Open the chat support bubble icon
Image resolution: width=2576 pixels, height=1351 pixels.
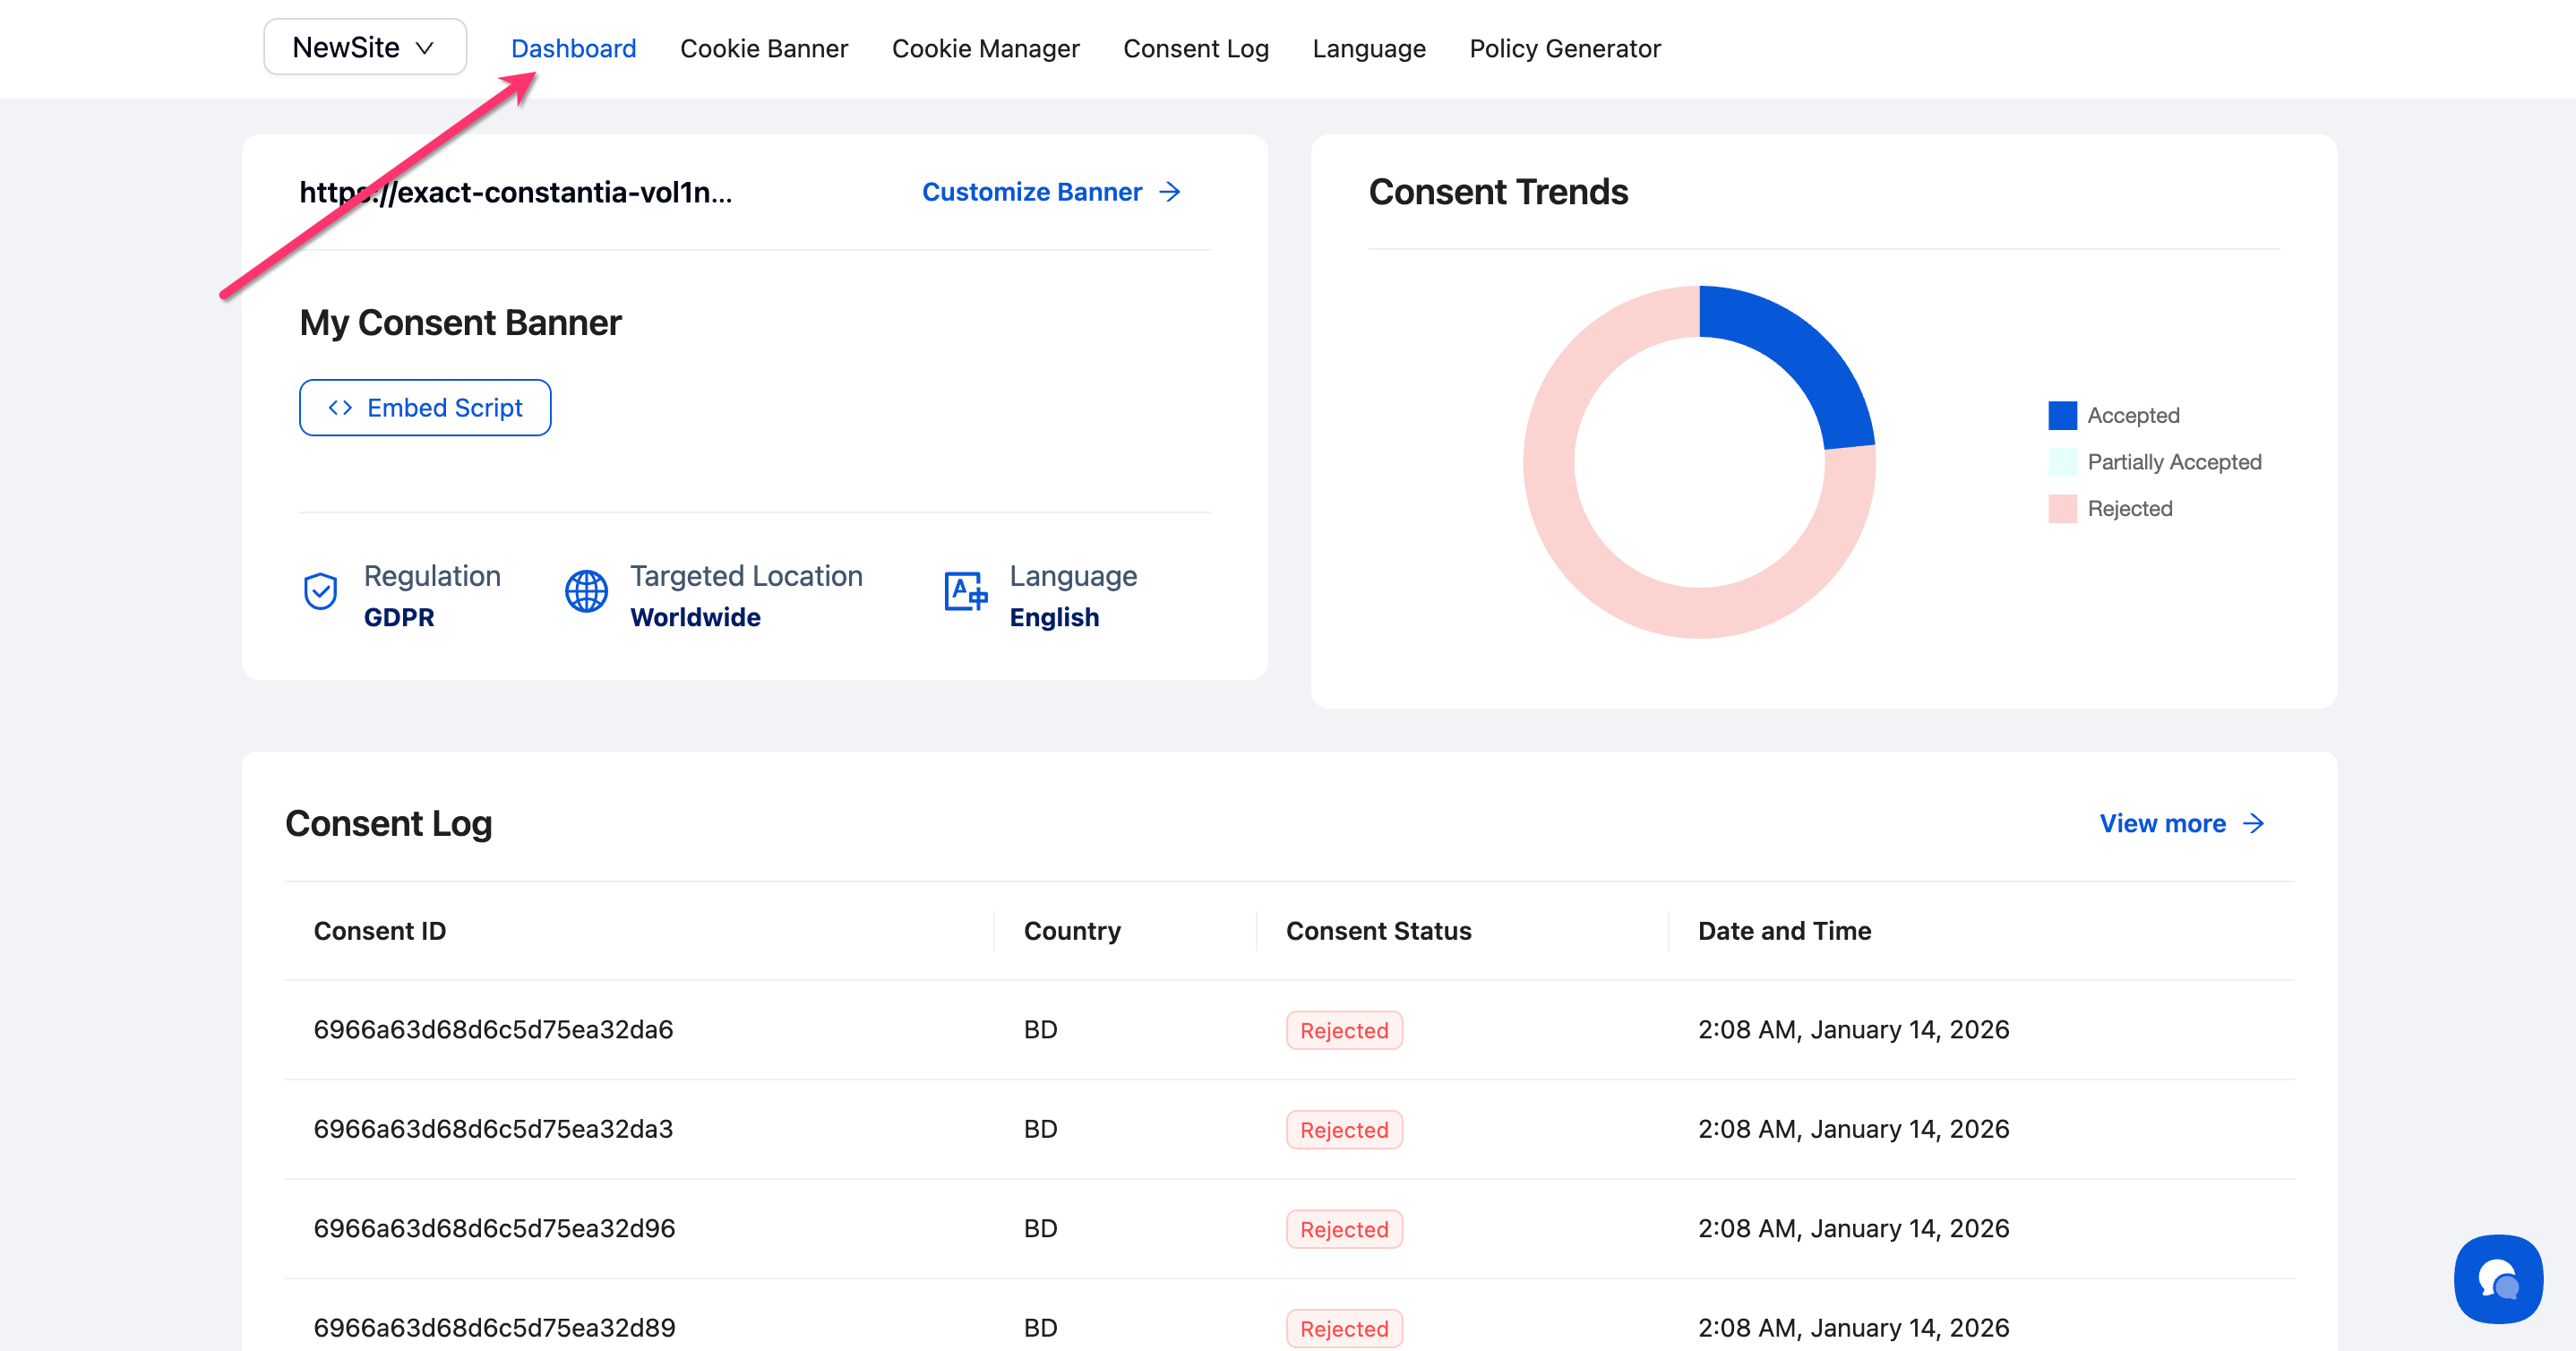pyautogui.click(x=2497, y=1279)
